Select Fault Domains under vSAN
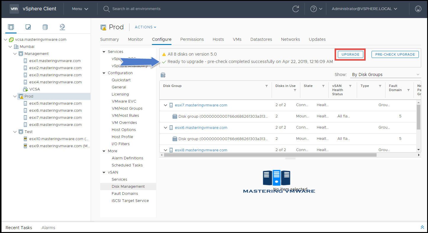 pos(125,194)
